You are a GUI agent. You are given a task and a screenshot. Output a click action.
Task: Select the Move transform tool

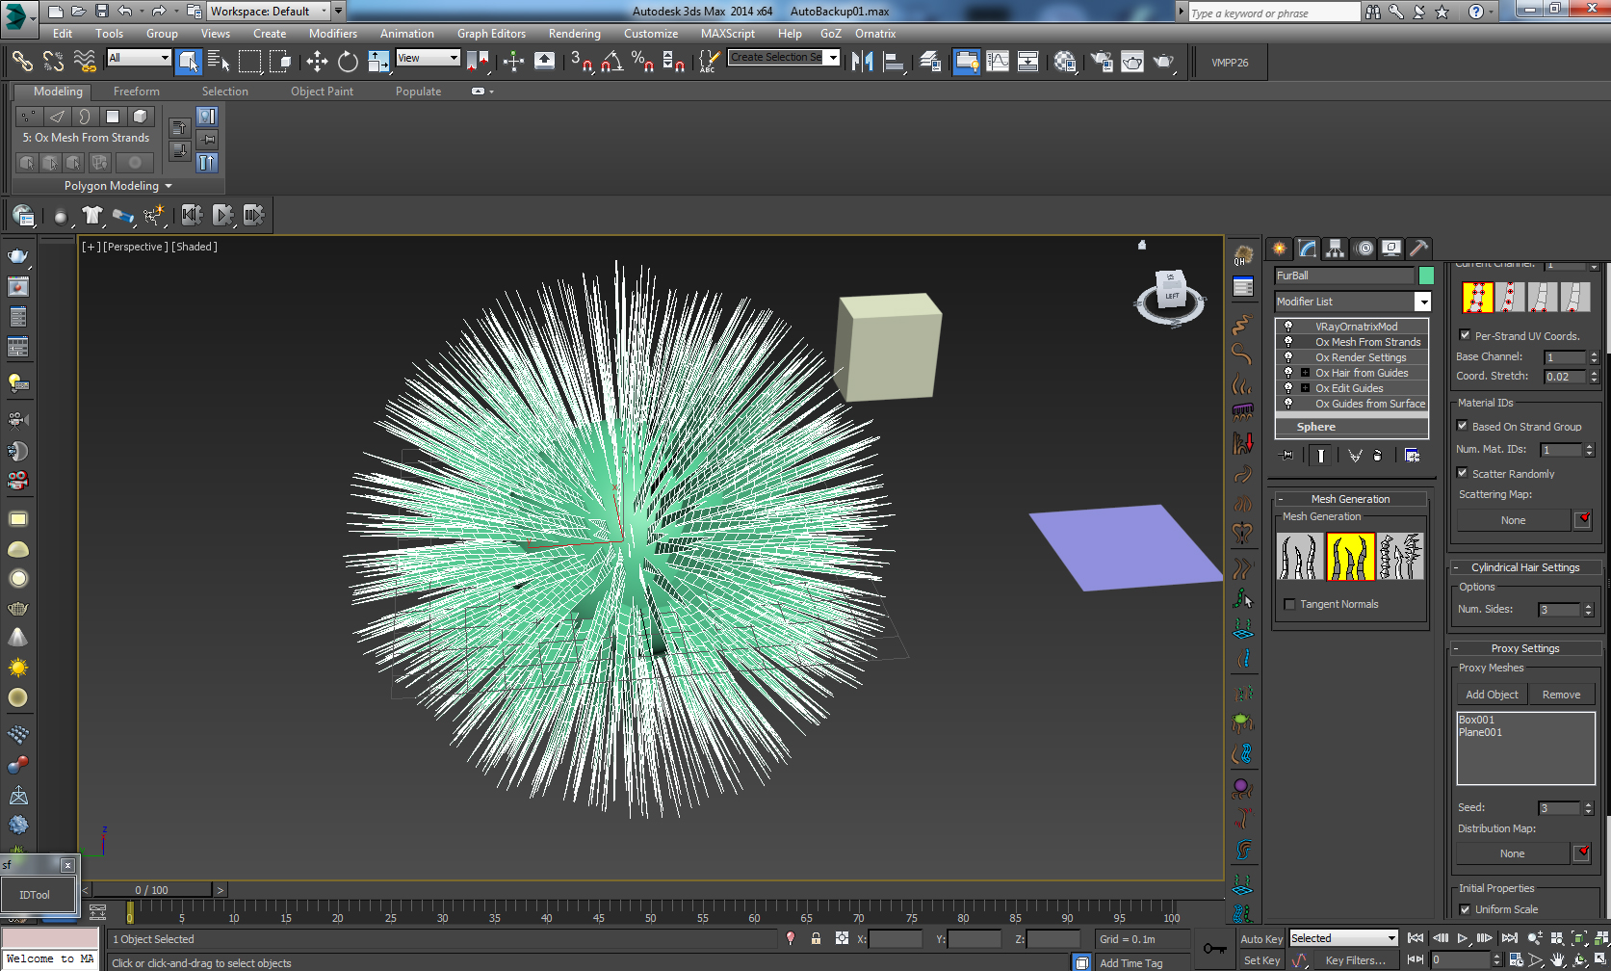point(317,63)
